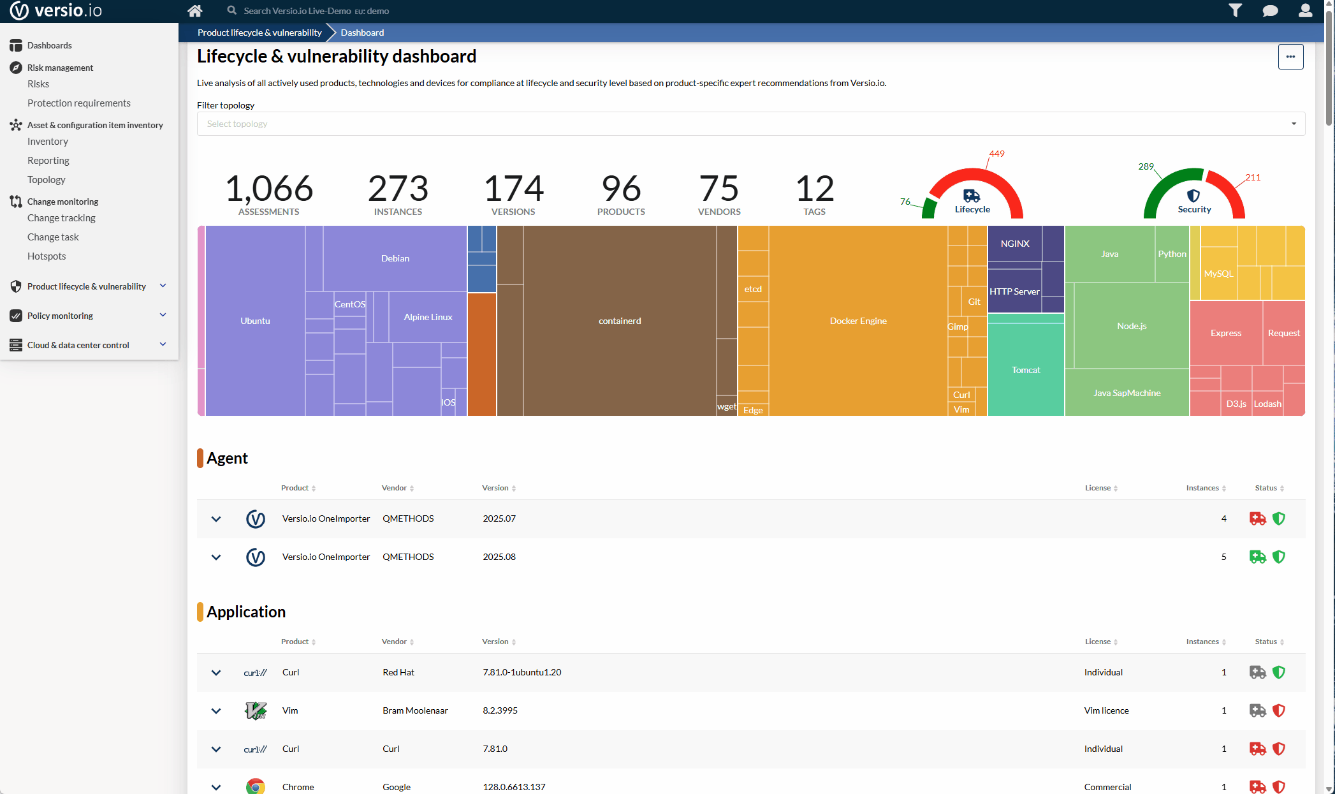
Task: Open the chat bubble icon
Action: coord(1270,11)
